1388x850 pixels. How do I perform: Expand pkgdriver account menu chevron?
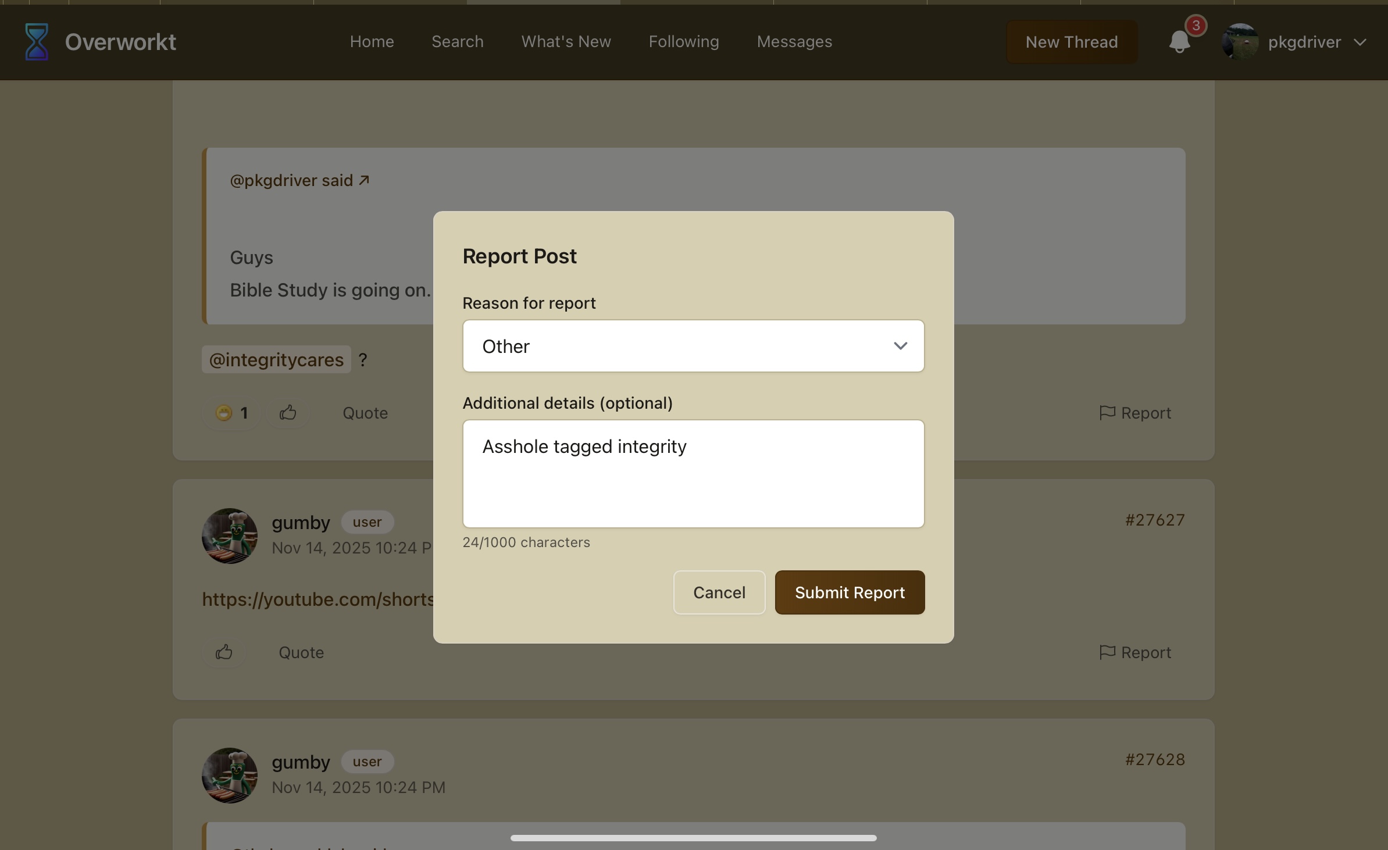[x=1360, y=42]
